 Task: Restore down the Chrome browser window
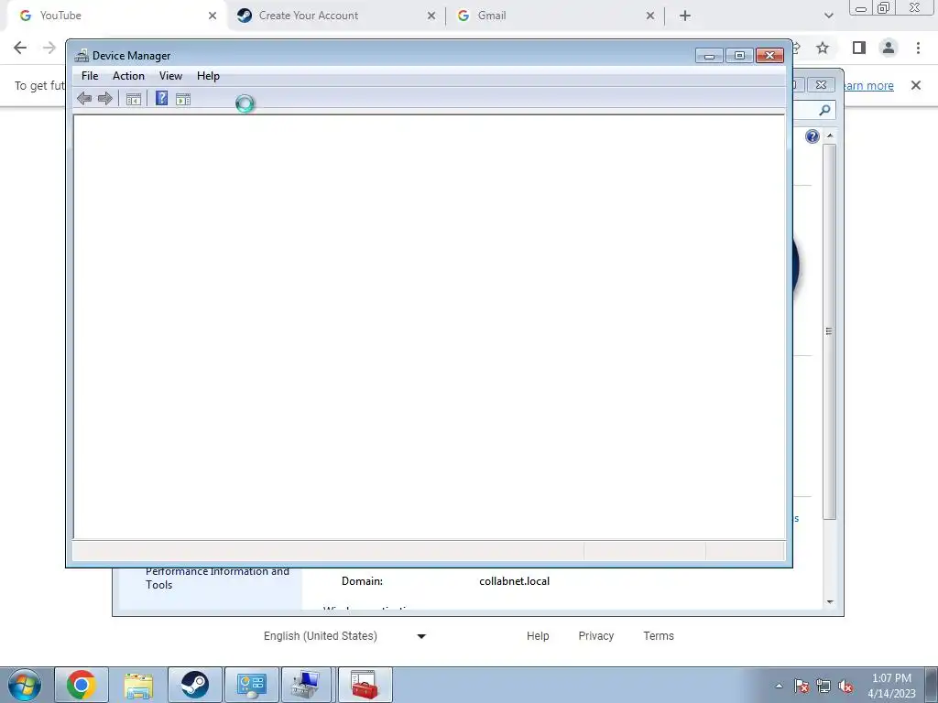(883, 7)
